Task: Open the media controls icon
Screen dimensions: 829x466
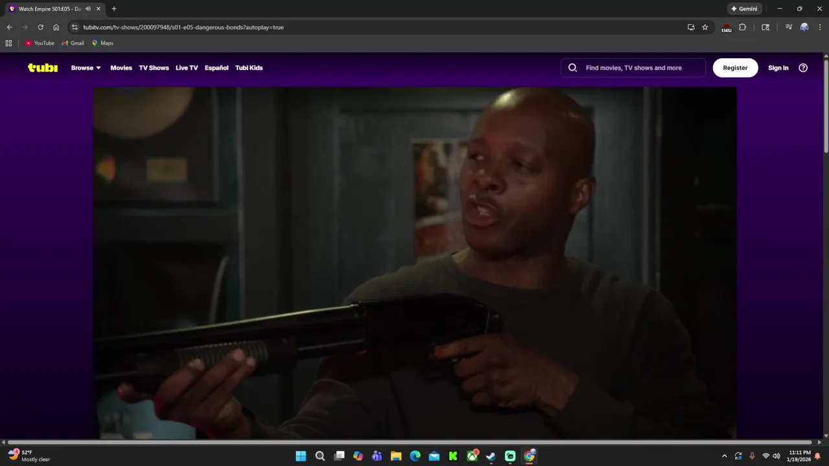Action: (788, 27)
